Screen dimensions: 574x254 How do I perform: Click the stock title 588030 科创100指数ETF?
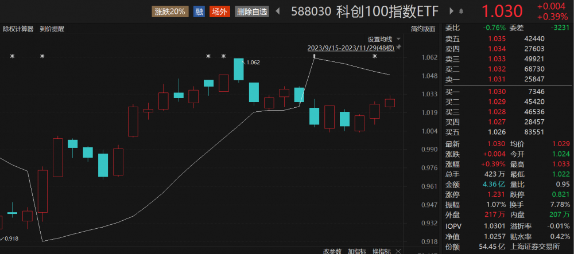pyautogui.click(x=364, y=11)
